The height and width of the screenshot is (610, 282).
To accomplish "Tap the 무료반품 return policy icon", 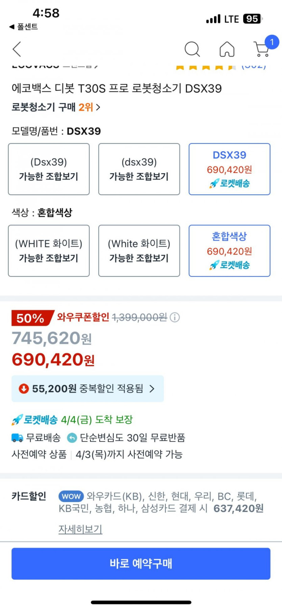I will (72, 438).
